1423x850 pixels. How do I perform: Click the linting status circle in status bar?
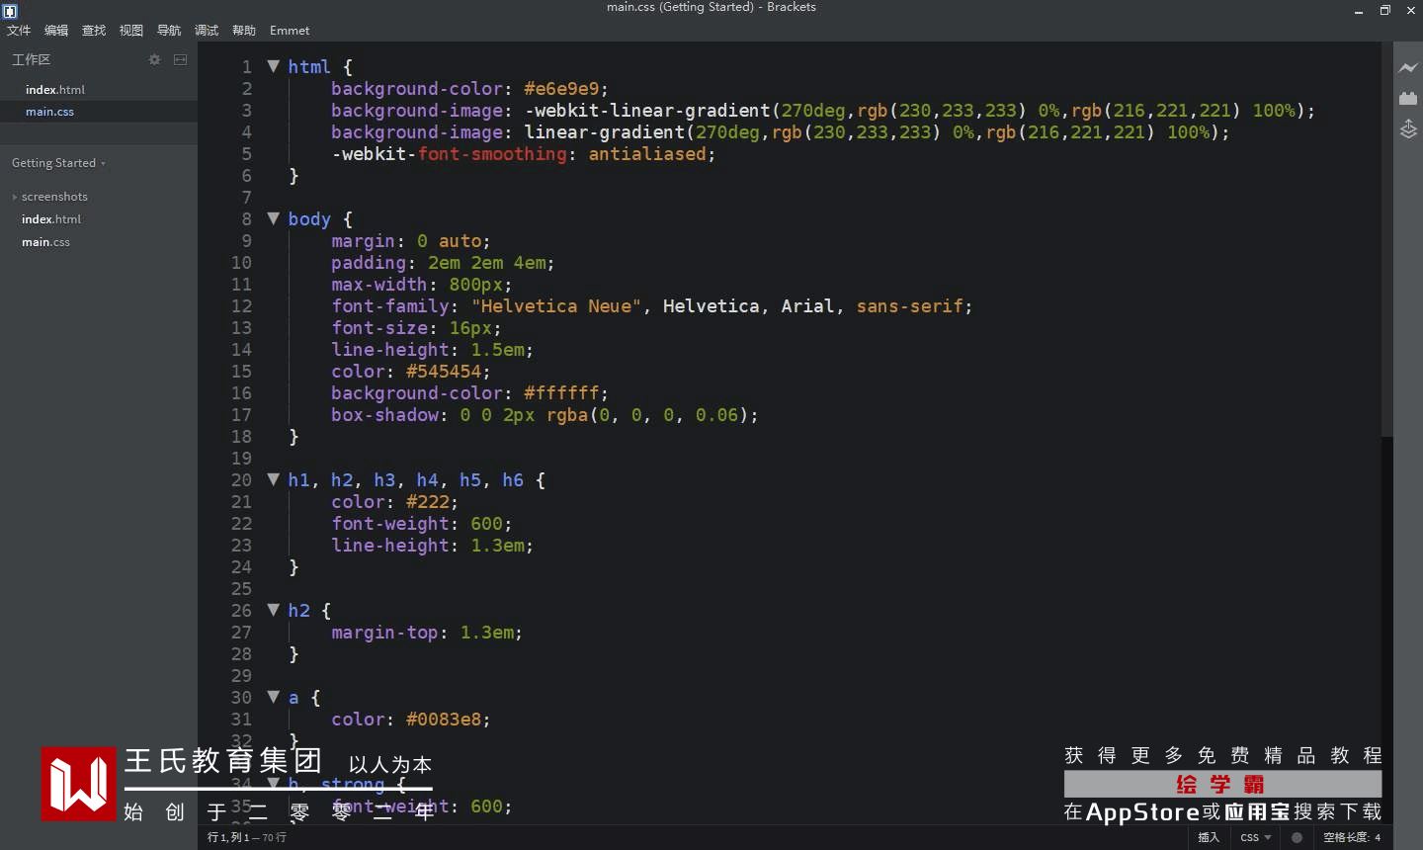pyautogui.click(x=1297, y=837)
